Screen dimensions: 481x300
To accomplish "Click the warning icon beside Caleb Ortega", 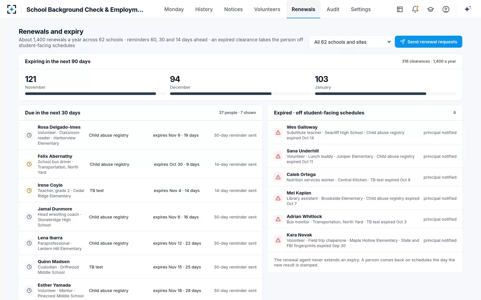I will [x=278, y=177].
